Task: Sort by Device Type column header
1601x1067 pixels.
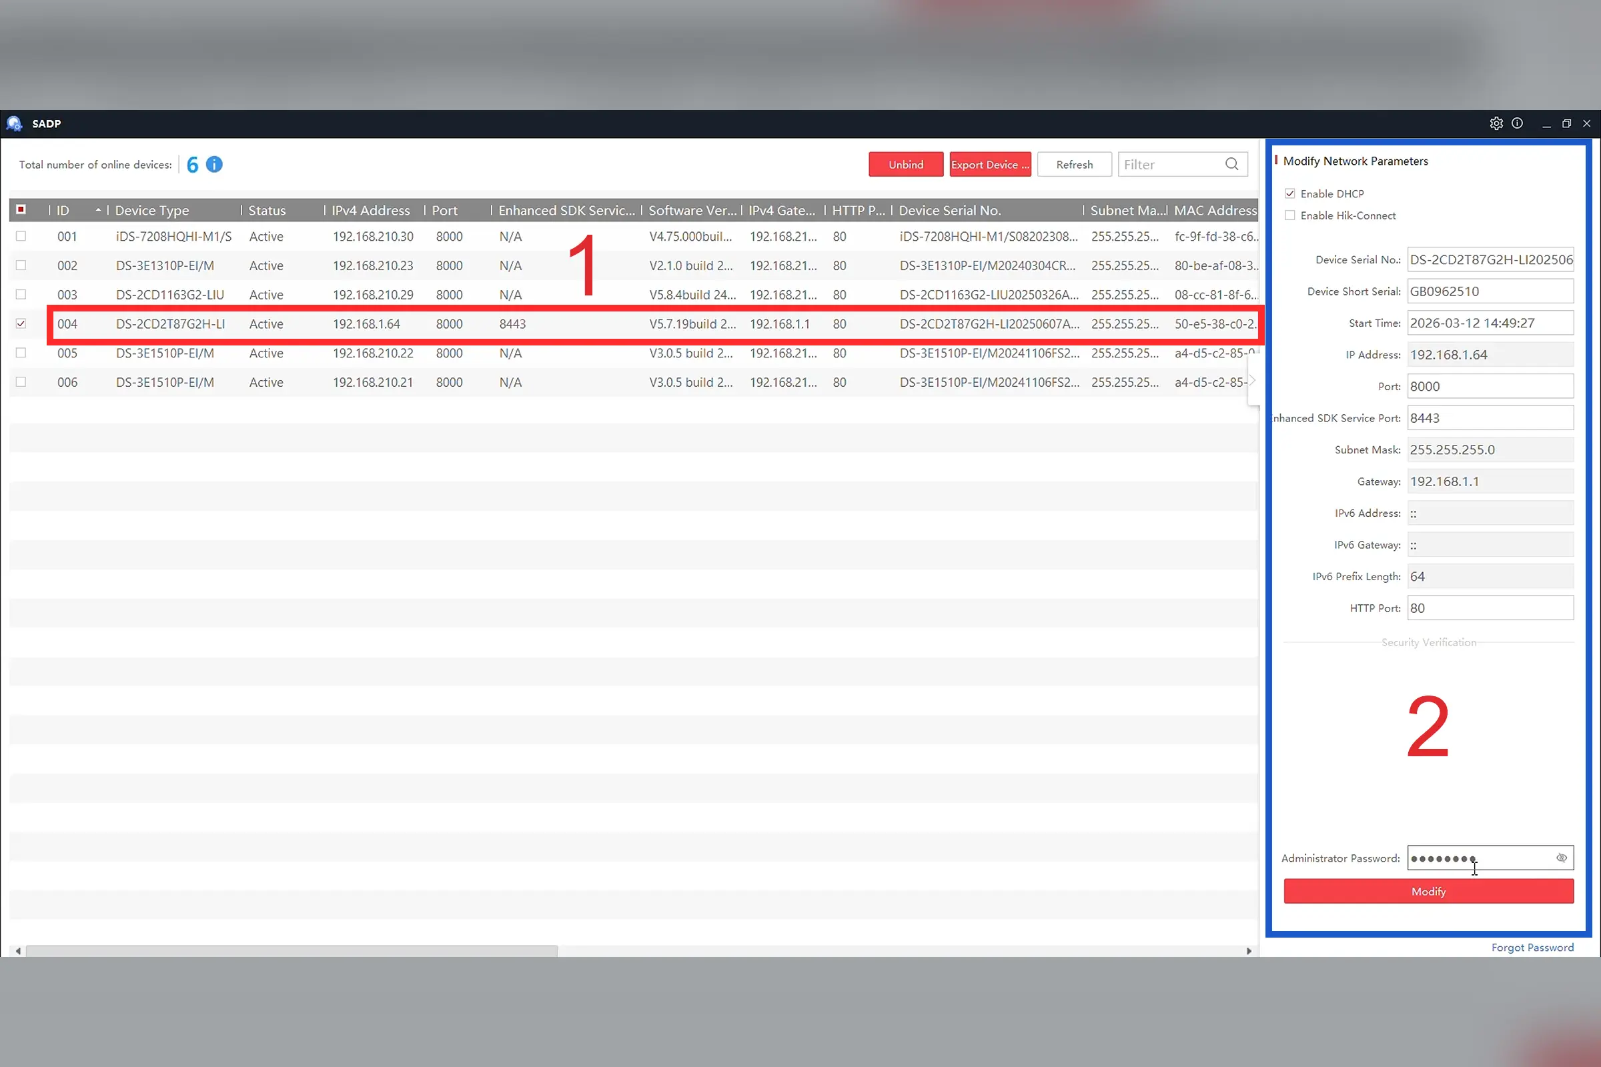Action: click(152, 210)
